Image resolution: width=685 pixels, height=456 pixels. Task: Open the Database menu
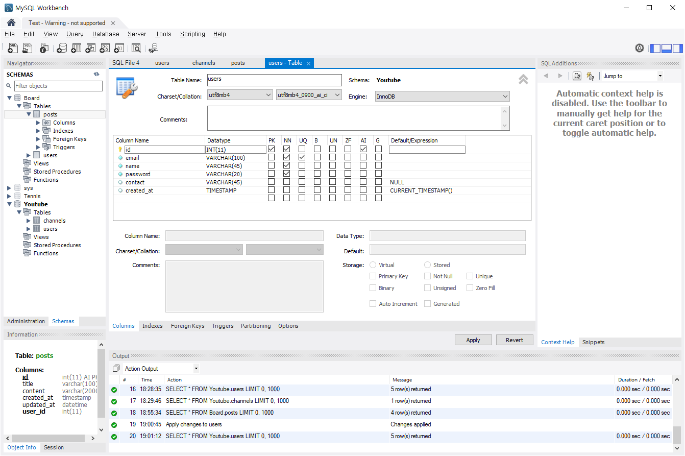click(106, 34)
